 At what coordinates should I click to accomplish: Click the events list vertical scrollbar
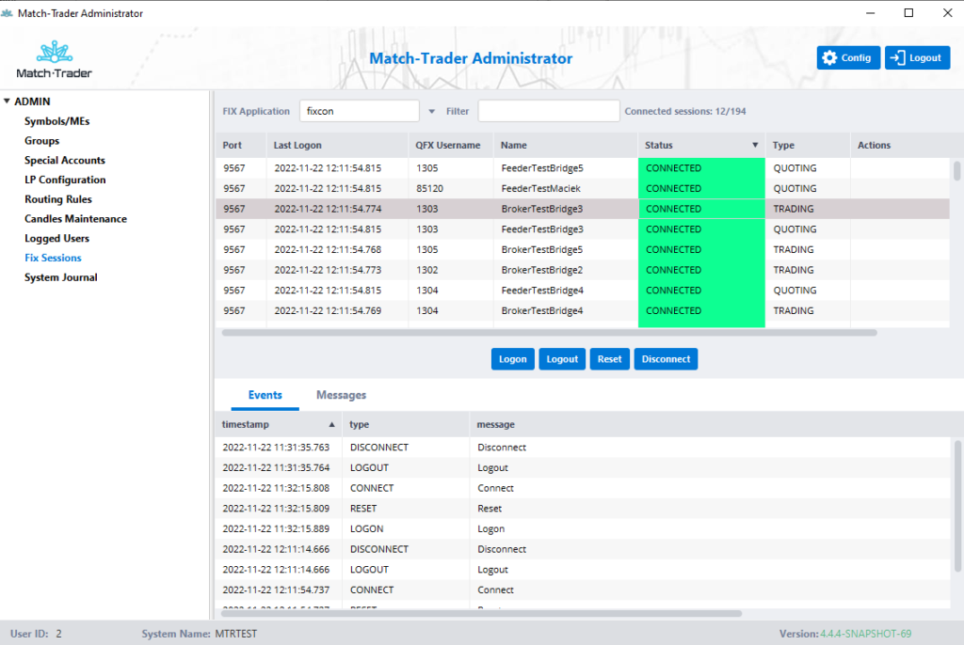point(957,506)
